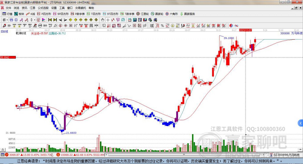Image resolution: width=303 pixels, height=164 pixels.
Task: Open the 文件 menu
Action: tap(8, 8)
